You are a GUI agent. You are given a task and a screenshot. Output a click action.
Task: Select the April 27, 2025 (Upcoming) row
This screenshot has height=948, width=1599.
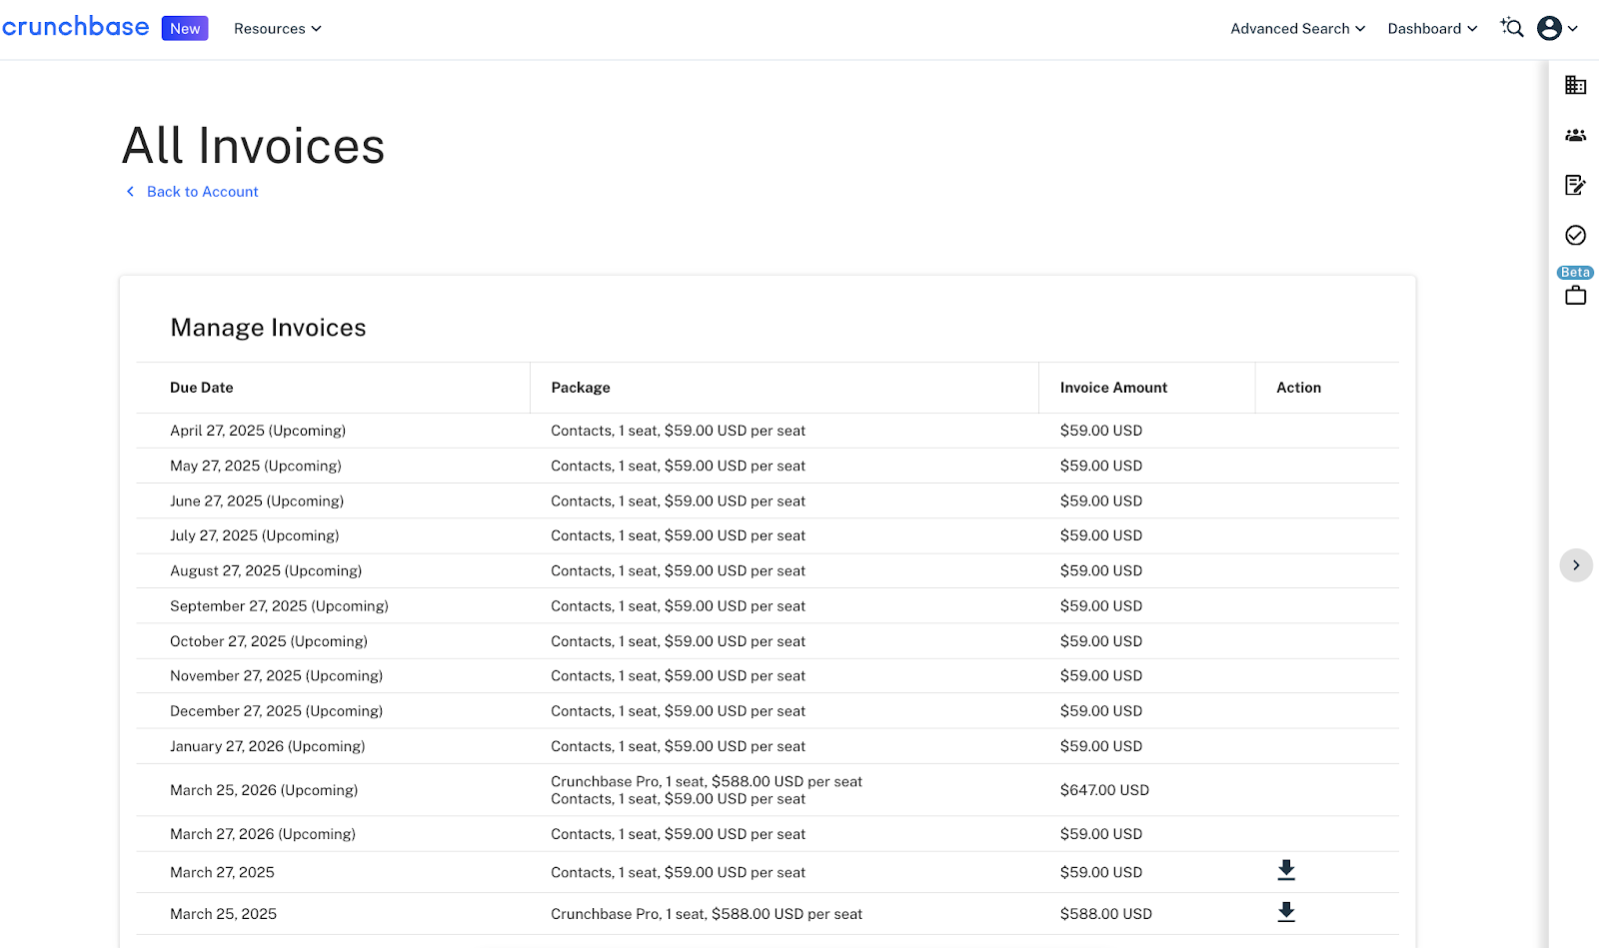click(768, 431)
